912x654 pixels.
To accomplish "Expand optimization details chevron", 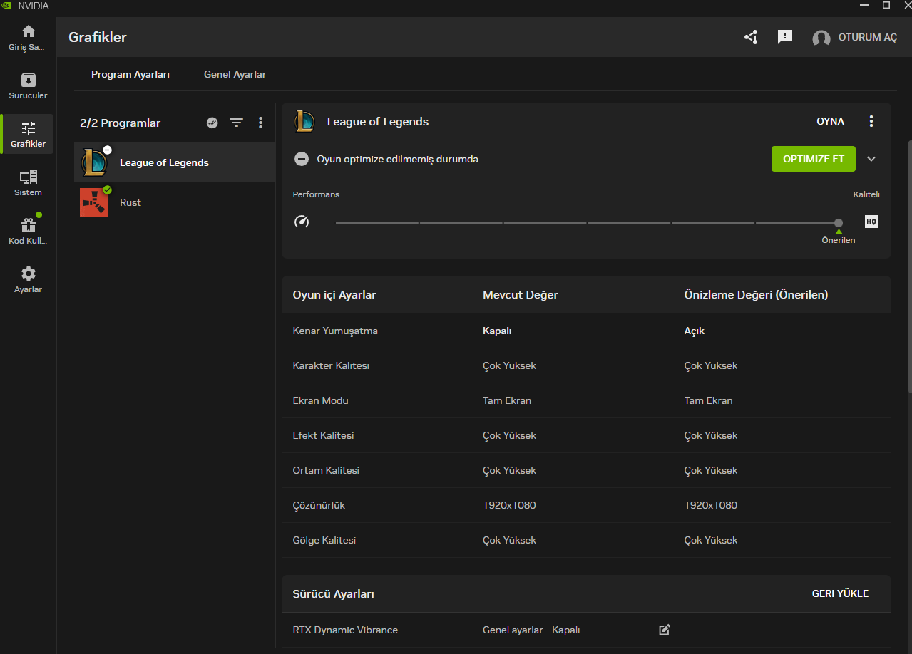I will 871,159.
